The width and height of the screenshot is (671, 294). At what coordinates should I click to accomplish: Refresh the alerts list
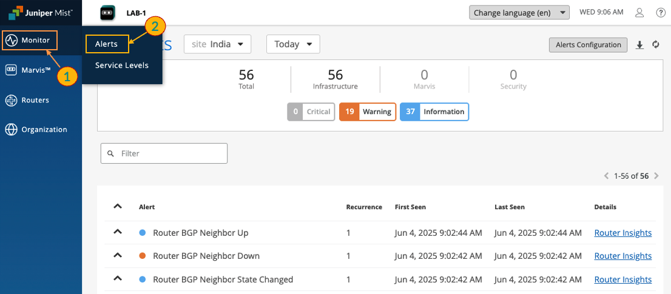[x=655, y=45]
